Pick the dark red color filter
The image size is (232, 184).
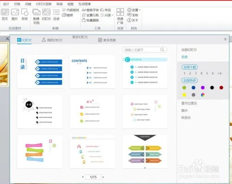pos(221,88)
